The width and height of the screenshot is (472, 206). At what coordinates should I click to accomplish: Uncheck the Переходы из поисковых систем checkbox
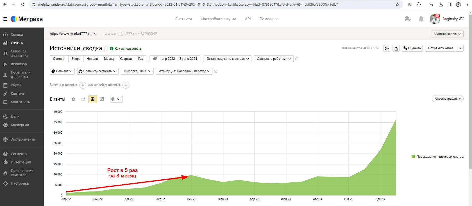(414, 157)
